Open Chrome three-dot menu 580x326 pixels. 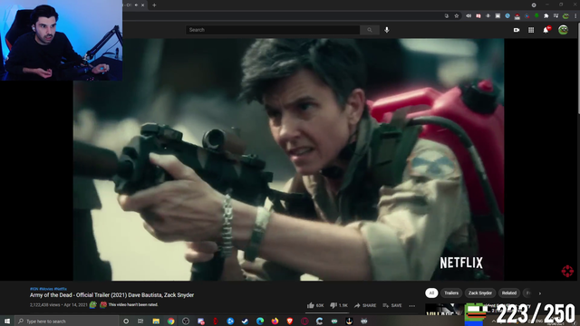pyautogui.click(x=575, y=16)
